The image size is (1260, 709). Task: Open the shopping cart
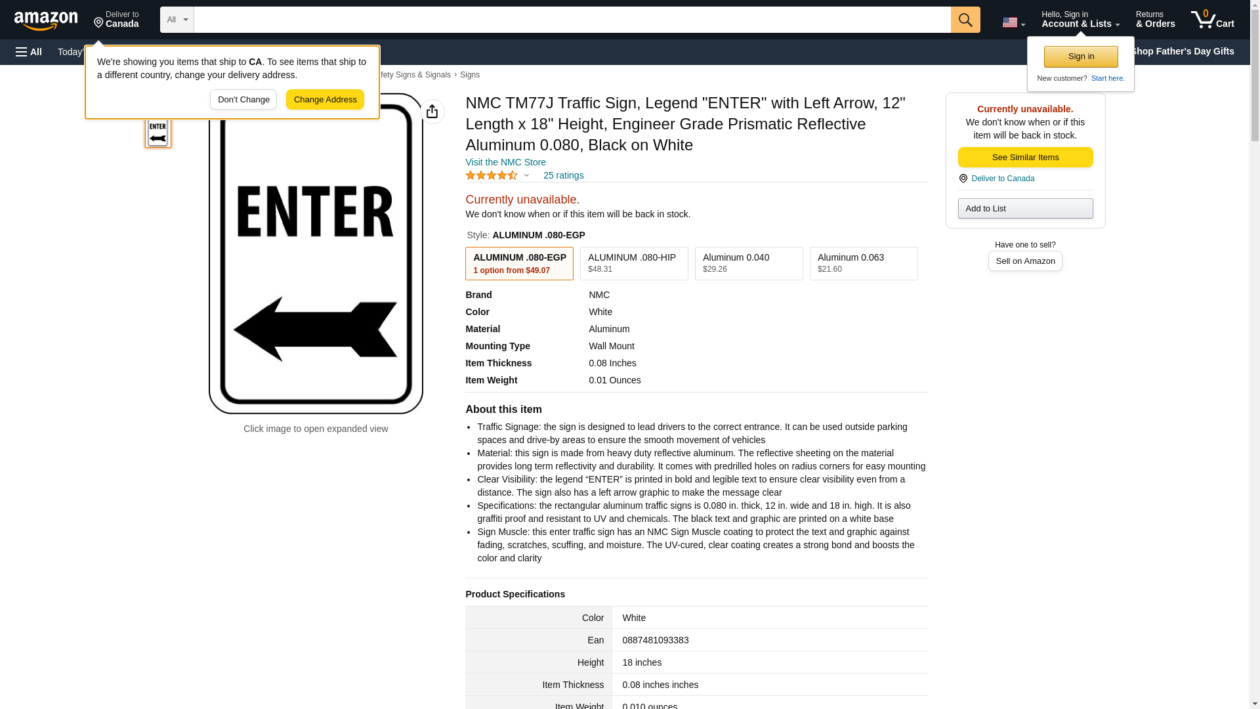click(1212, 20)
